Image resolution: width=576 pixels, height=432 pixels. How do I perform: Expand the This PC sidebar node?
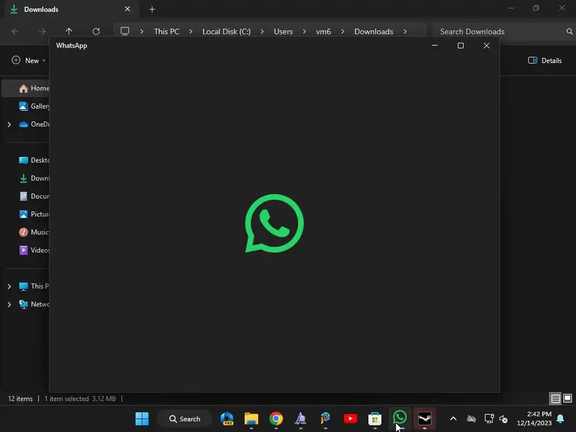point(9,286)
